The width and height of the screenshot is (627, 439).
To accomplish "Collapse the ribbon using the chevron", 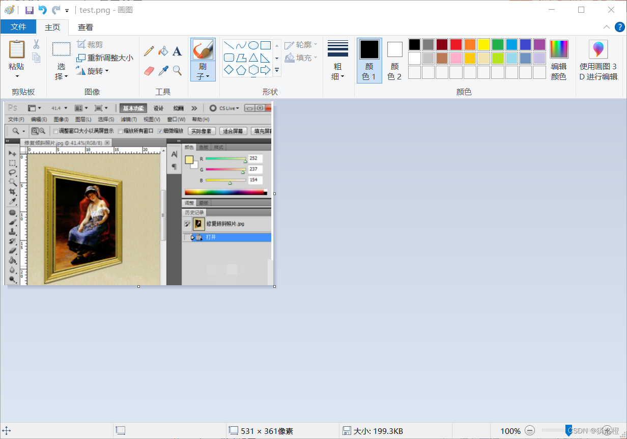I will 606,27.
